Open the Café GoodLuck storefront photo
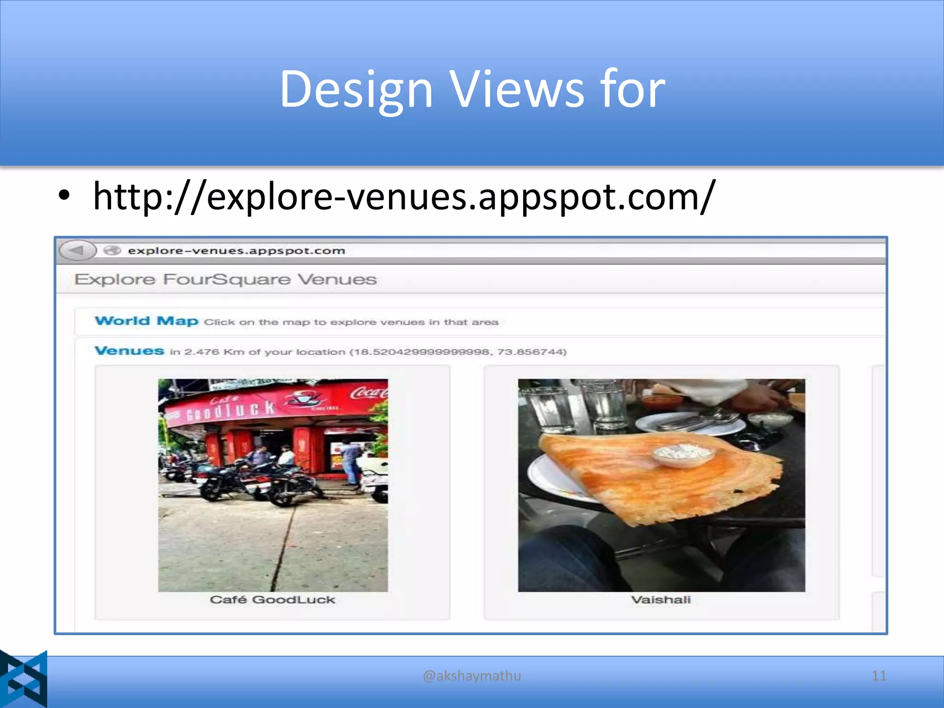The width and height of the screenshot is (944, 708). pos(273,485)
